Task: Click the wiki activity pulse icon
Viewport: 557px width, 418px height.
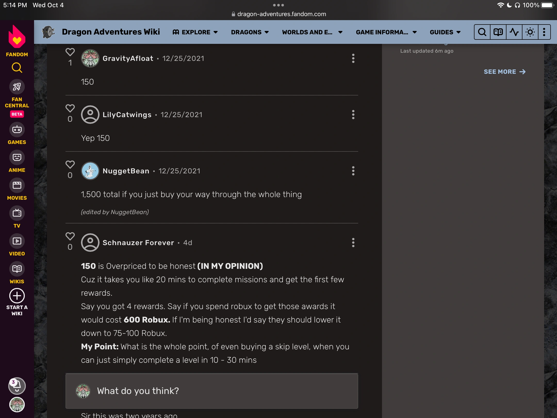Action: tap(514, 32)
